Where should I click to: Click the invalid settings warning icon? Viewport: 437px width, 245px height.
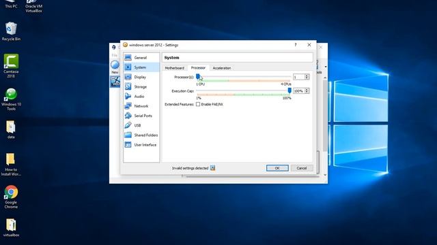[x=212, y=168]
